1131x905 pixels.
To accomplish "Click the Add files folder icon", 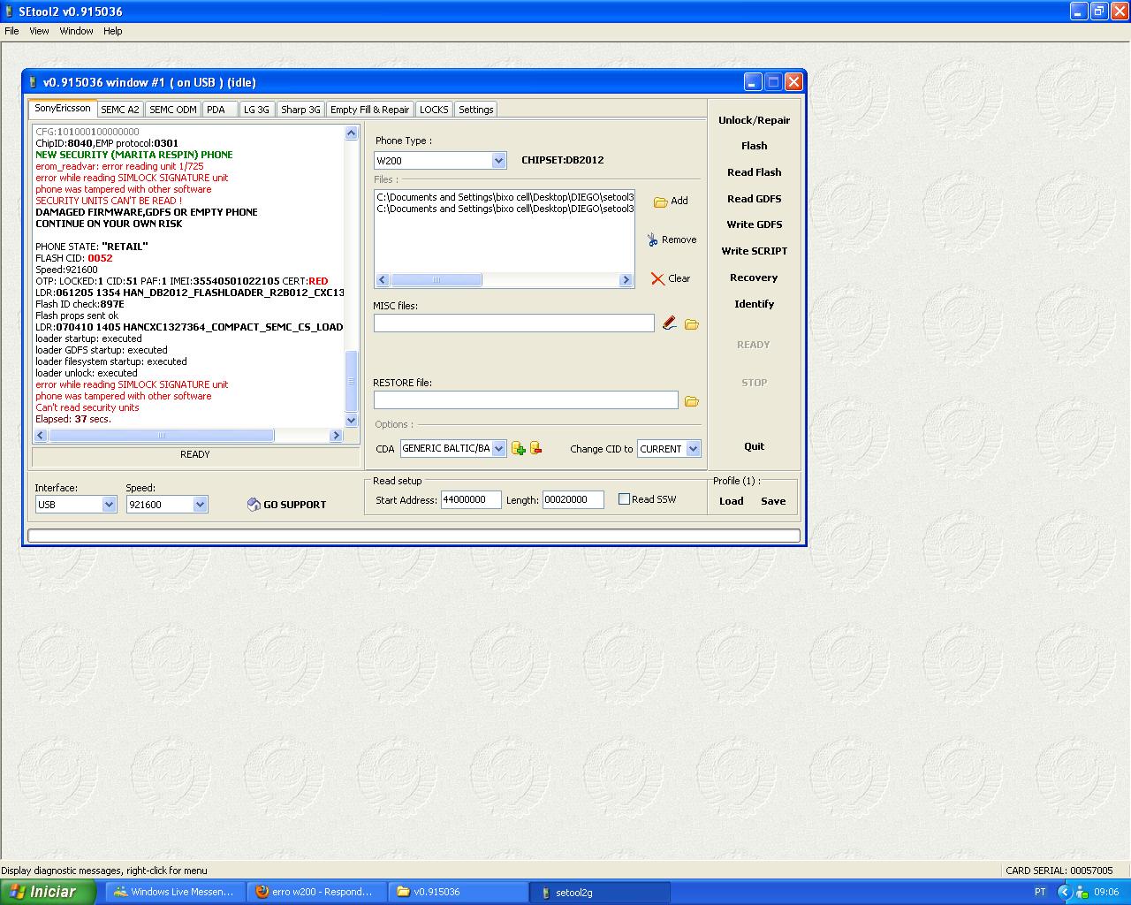I will (660, 202).
